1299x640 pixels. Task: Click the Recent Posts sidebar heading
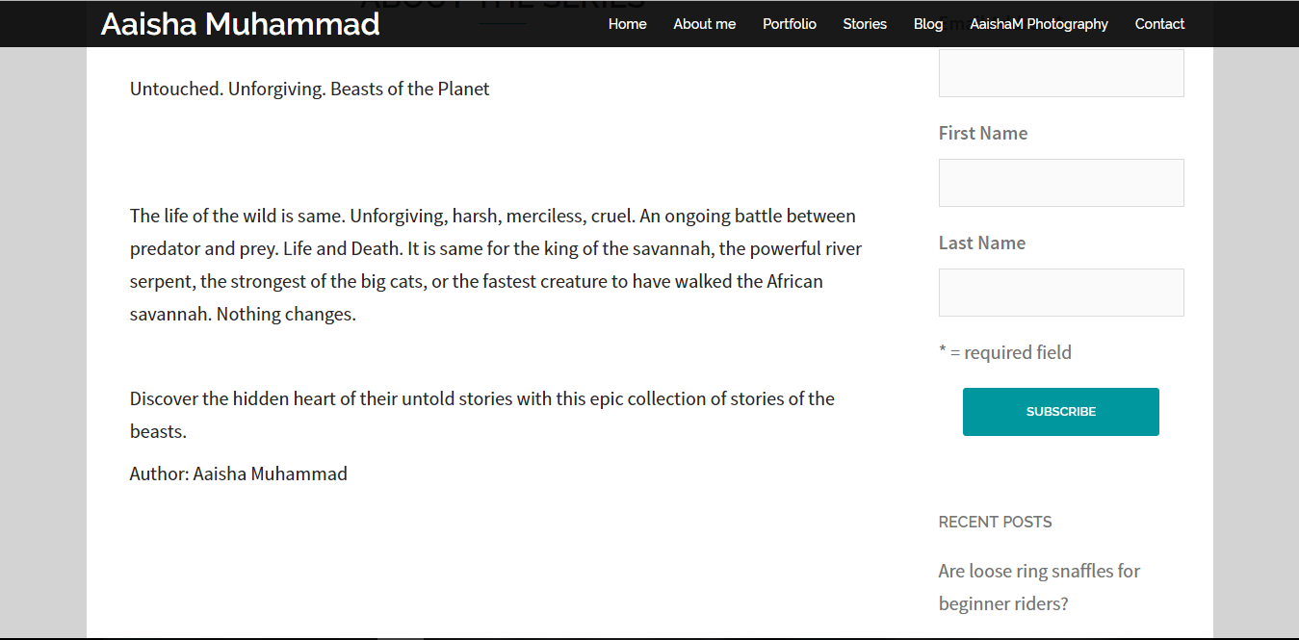tap(995, 522)
